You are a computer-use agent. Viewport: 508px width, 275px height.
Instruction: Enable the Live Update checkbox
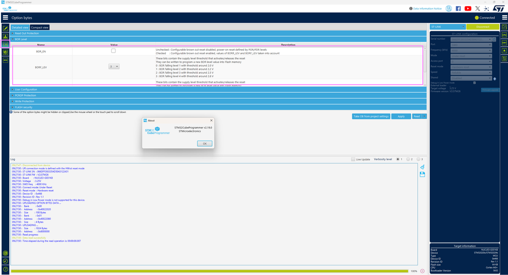coord(353,159)
